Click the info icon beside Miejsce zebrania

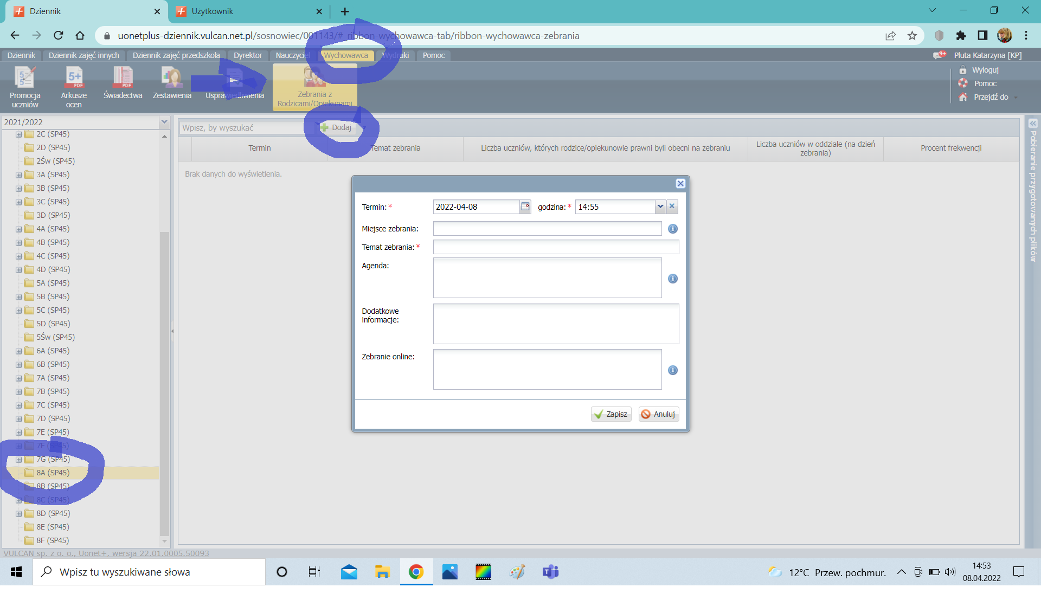coord(672,229)
